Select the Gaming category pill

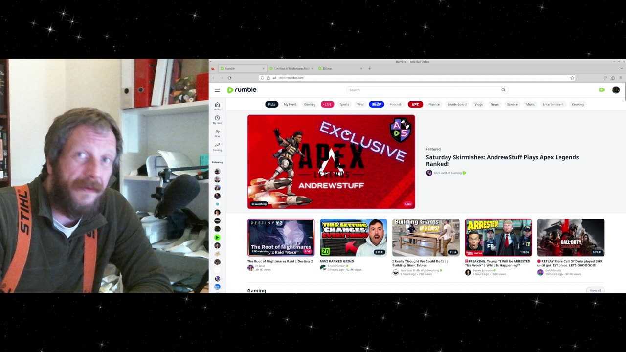pos(310,104)
